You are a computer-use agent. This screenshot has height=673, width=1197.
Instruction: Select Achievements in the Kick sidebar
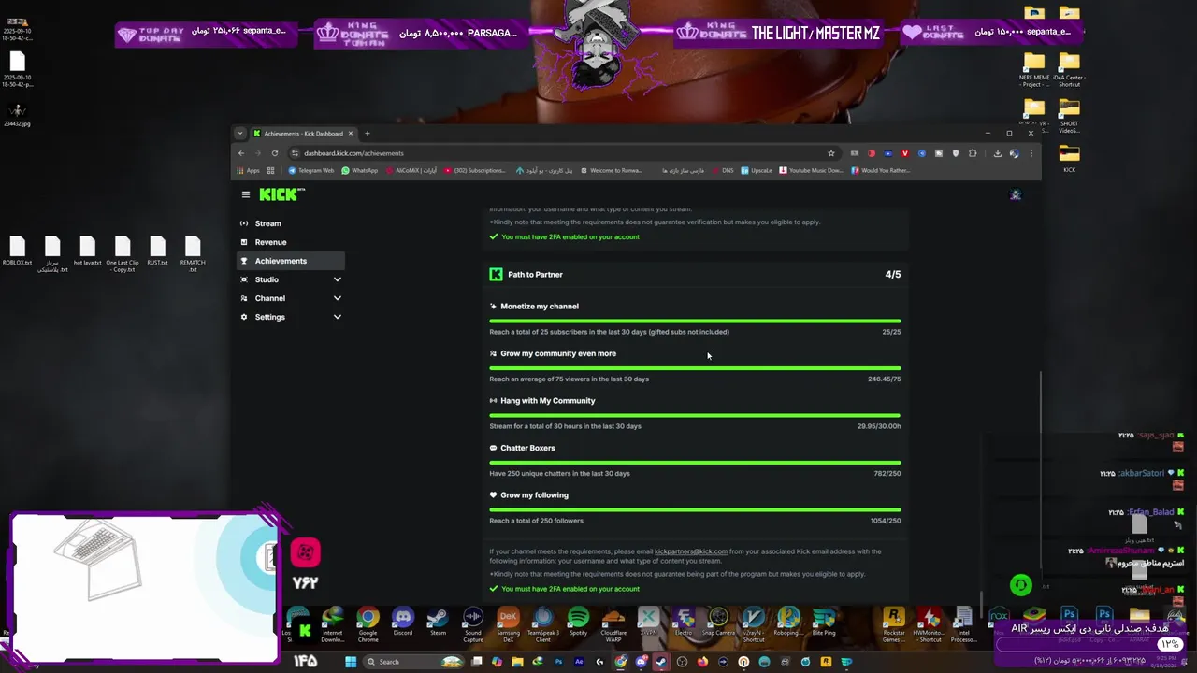pyautogui.click(x=291, y=261)
